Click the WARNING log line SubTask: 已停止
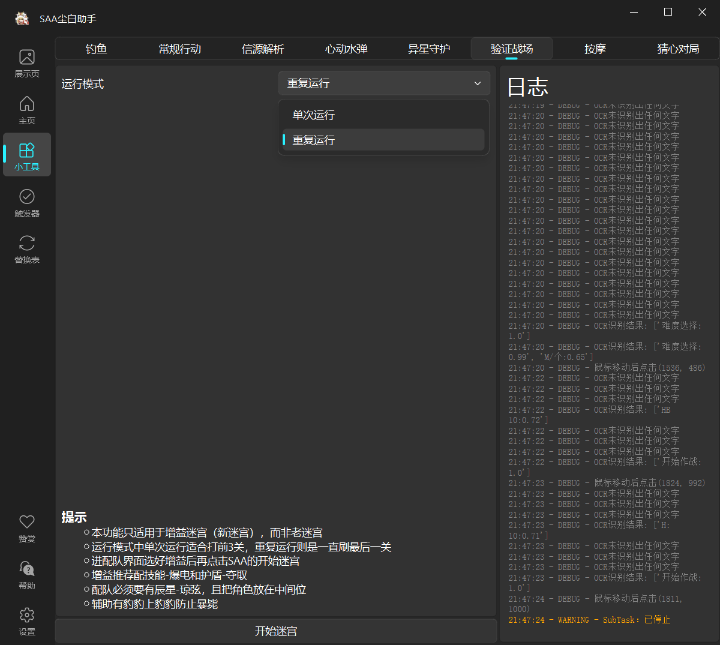 tap(589, 620)
